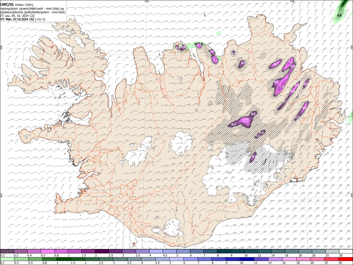Select the bright red 30 swatch in the rain legend
This screenshot has height=265, width=353.
346,259
